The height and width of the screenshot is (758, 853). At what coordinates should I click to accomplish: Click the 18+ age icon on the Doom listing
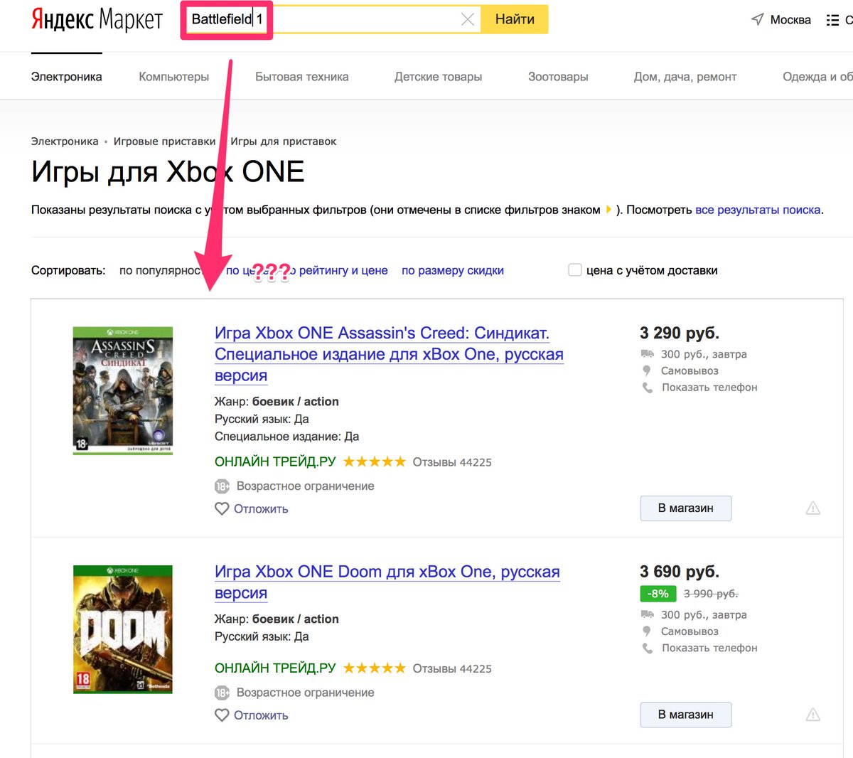tap(222, 693)
